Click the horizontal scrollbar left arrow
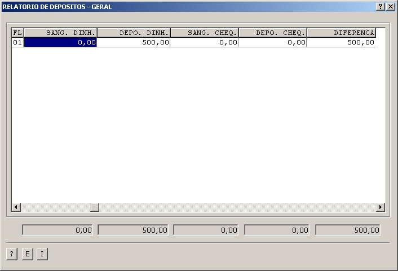The width and height of the screenshot is (398, 271). coord(16,207)
